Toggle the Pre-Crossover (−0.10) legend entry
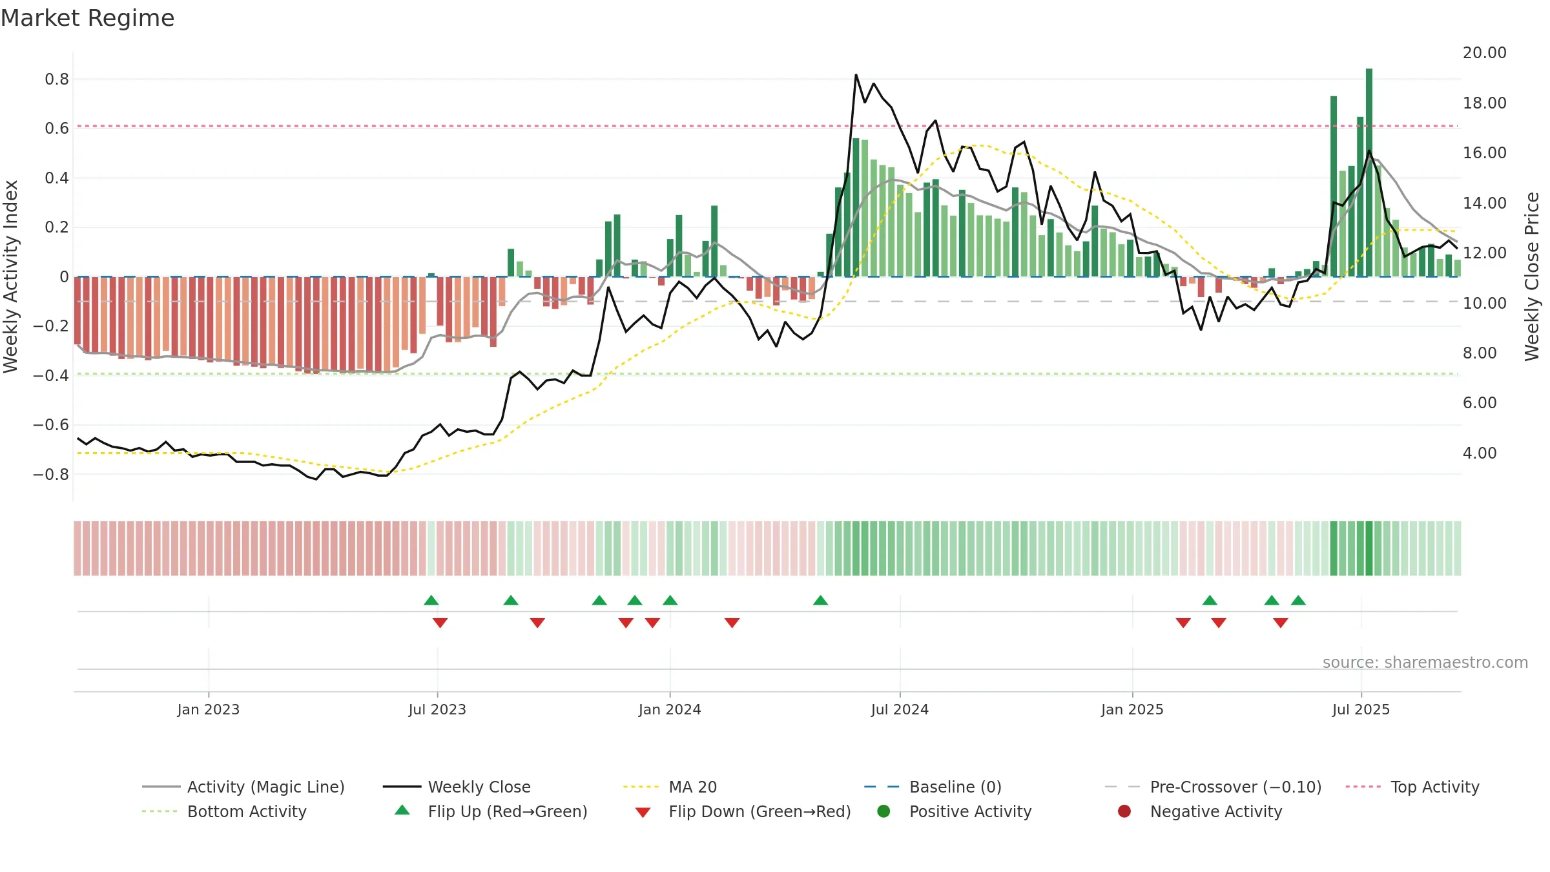The height and width of the screenshot is (872, 1550). [x=1213, y=787]
